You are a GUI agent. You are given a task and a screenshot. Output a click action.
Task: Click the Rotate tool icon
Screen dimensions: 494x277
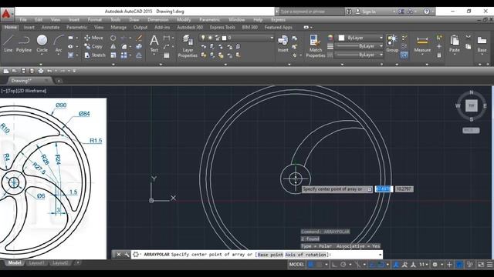(x=113, y=38)
